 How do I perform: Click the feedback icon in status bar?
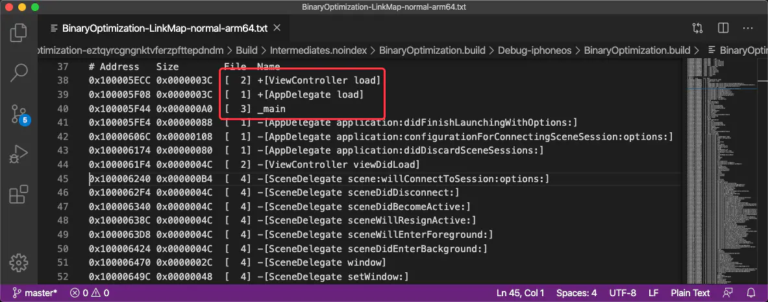[x=728, y=293]
